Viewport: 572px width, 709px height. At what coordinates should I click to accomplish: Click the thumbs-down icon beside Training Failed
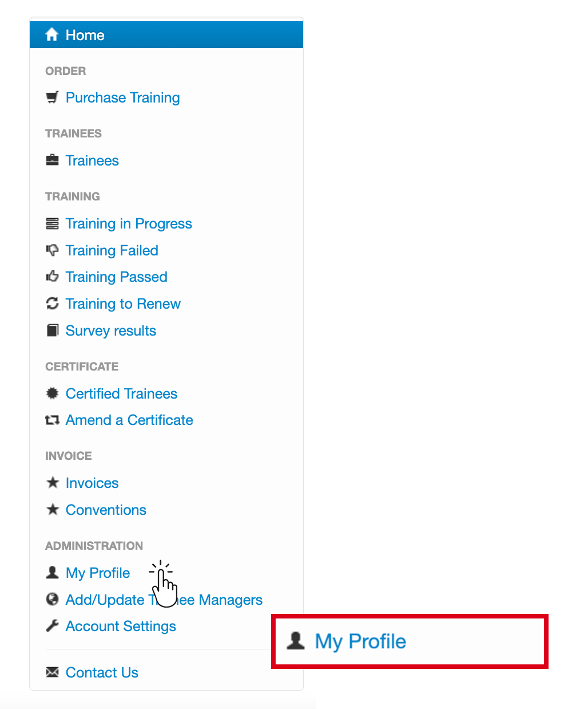[x=52, y=250]
